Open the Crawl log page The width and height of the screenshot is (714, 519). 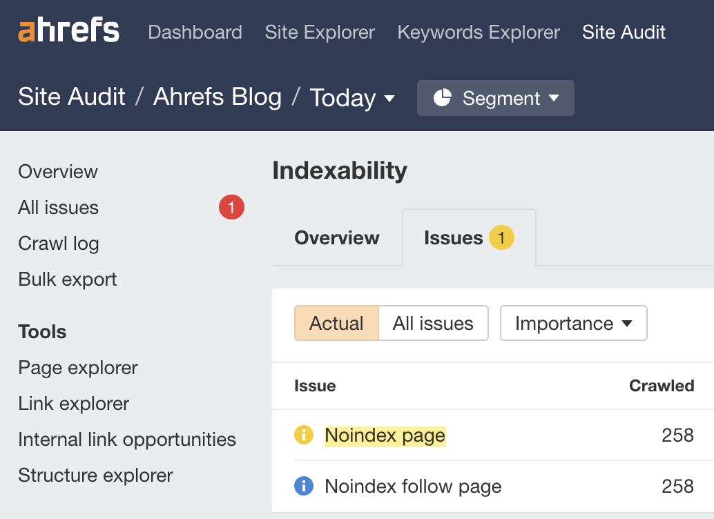pyautogui.click(x=58, y=244)
